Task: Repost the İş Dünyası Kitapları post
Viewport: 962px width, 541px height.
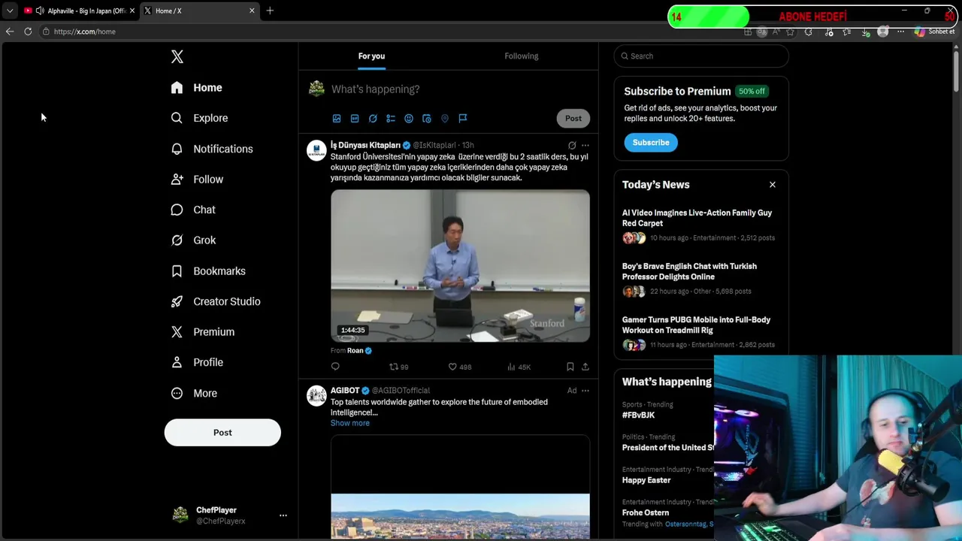Action: (x=398, y=367)
